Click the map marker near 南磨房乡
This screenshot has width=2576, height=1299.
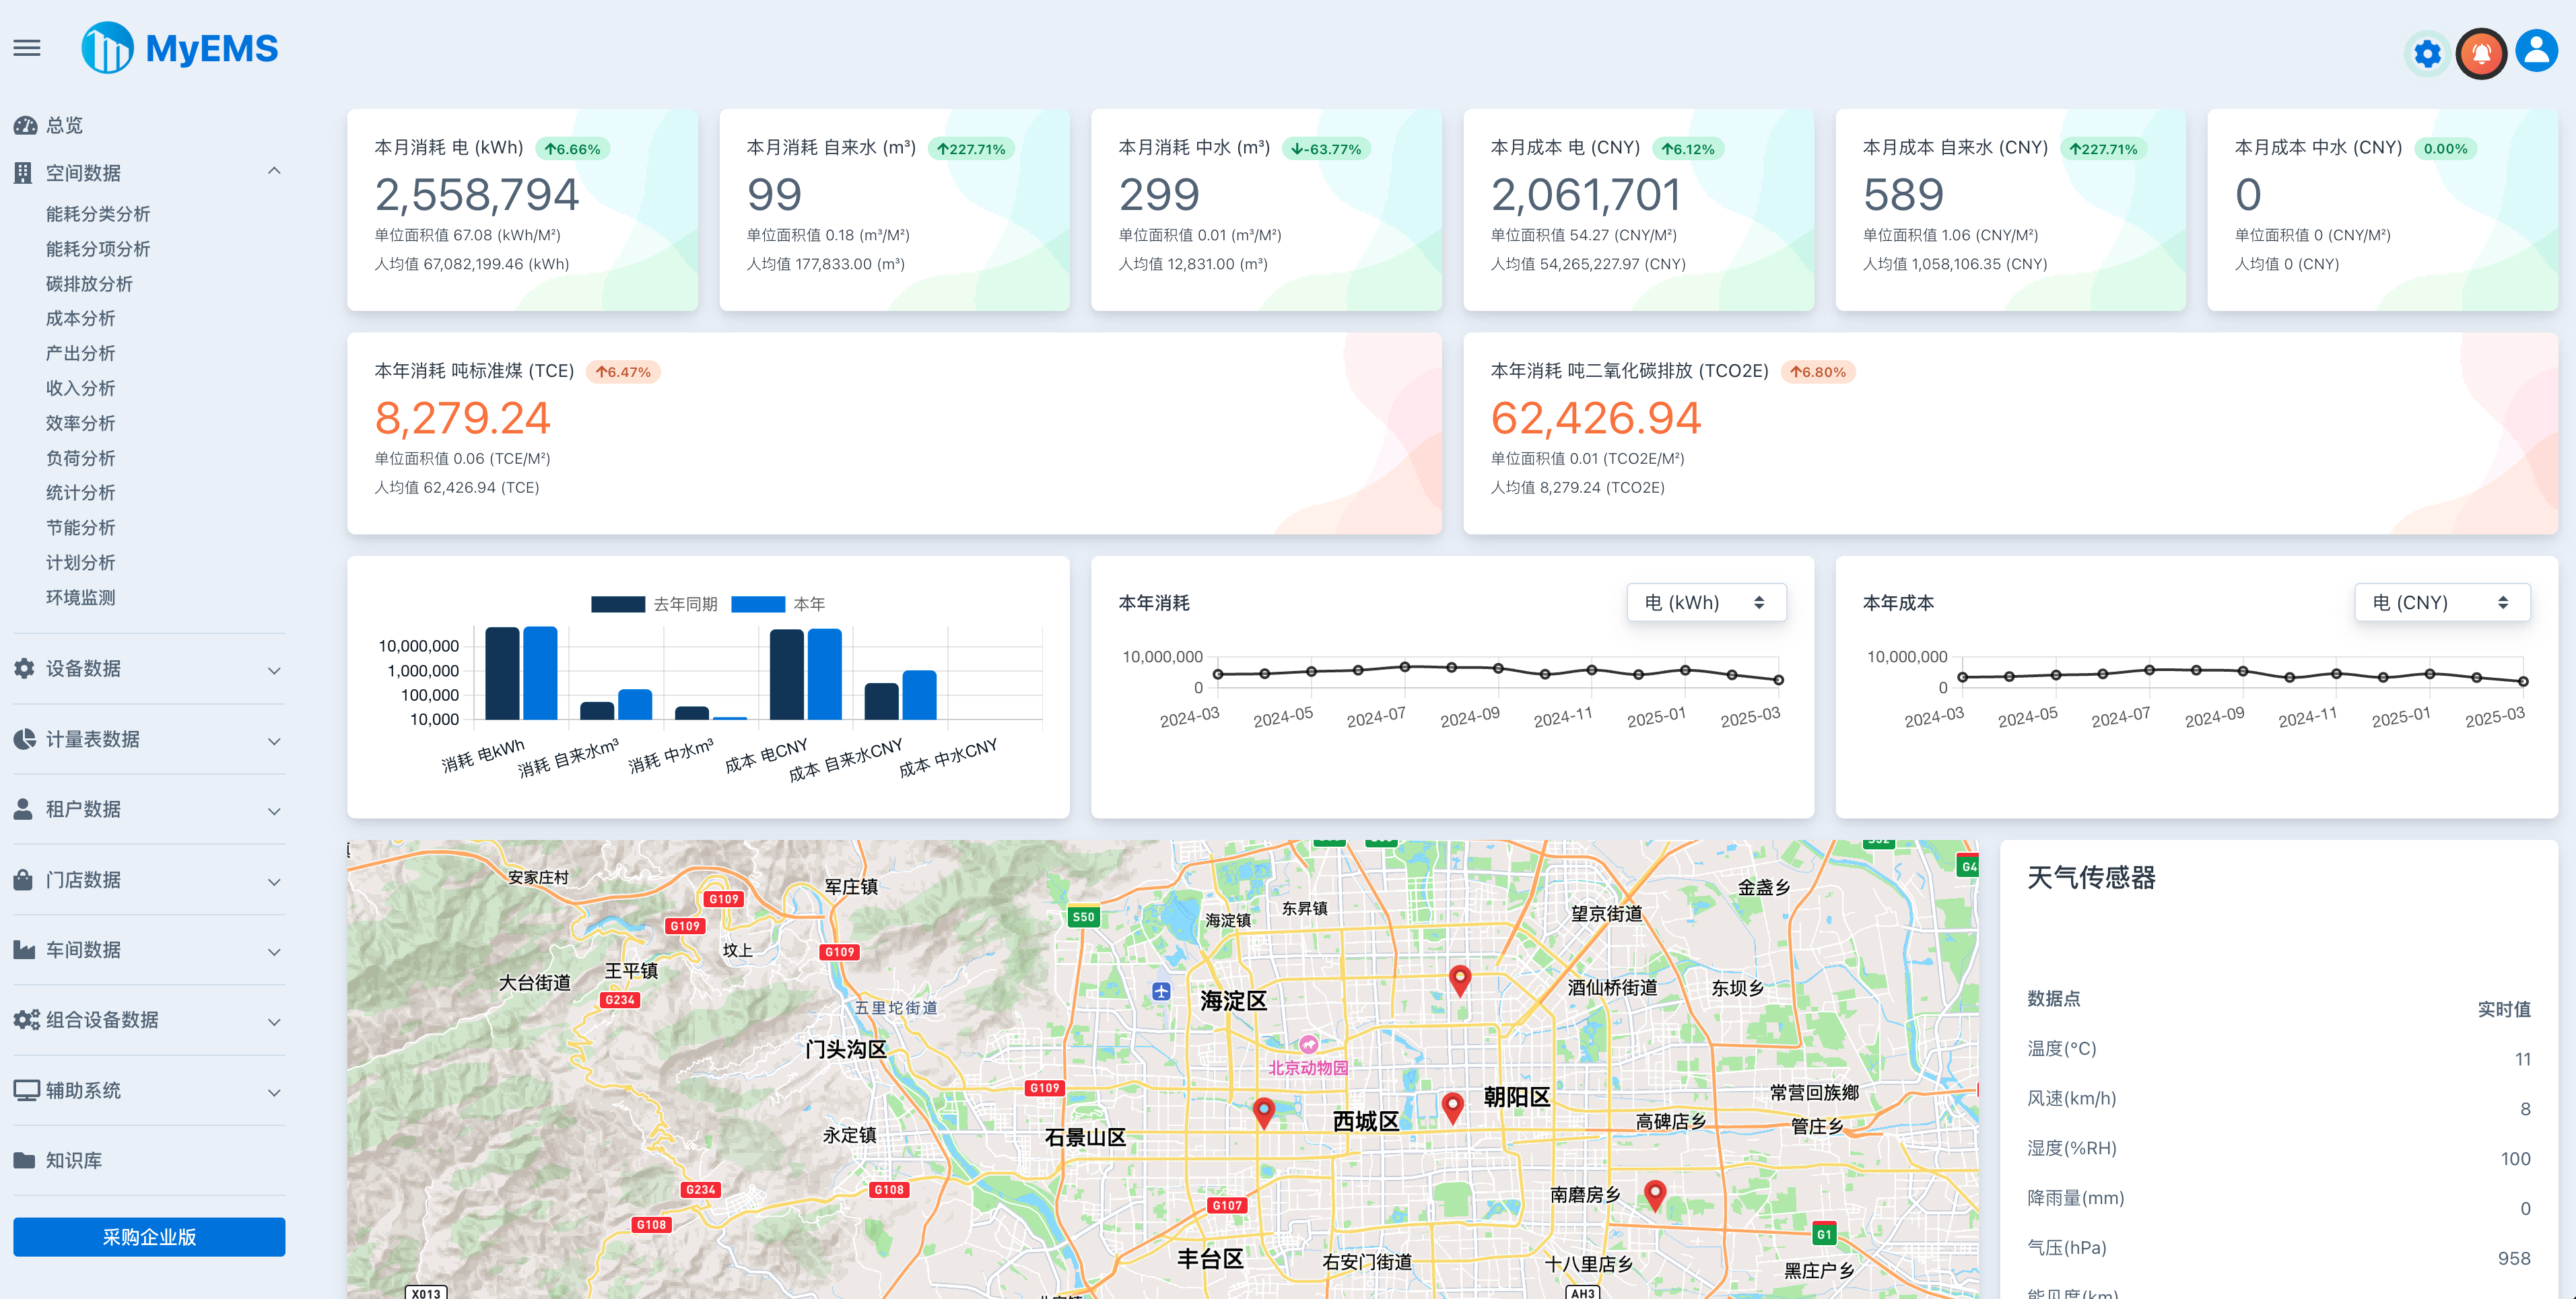[1655, 1193]
